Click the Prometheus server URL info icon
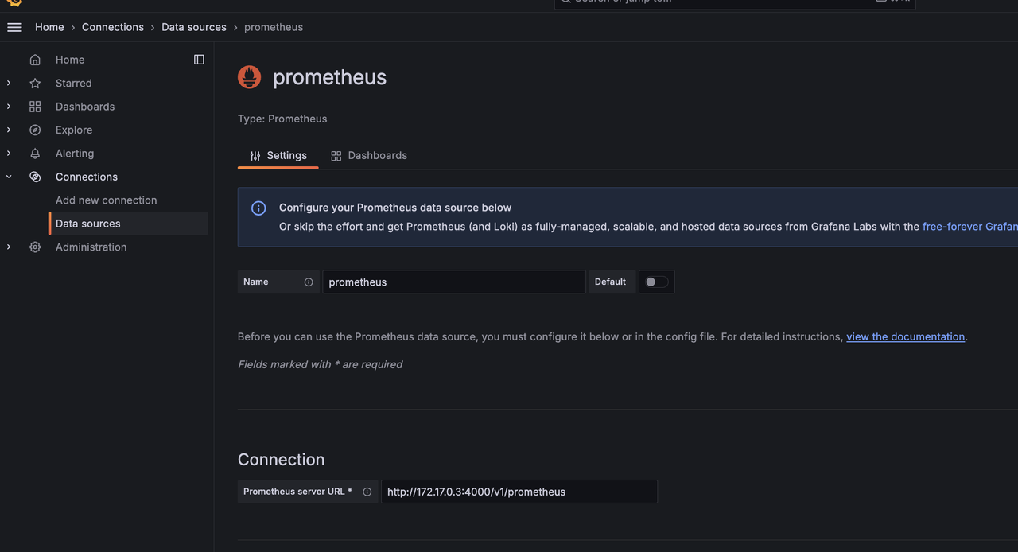Screen dimensions: 1018x552 click(367, 492)
